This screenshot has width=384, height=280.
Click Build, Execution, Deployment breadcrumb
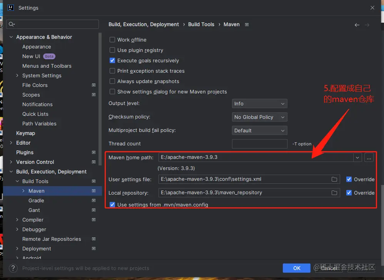tap(144, 25)
